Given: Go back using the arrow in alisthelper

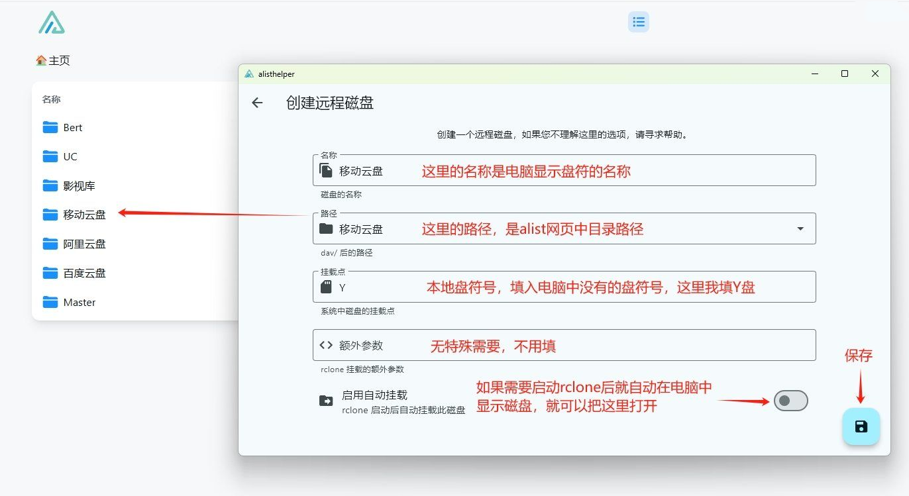Looking at the screenshot, I should point(257,103).
